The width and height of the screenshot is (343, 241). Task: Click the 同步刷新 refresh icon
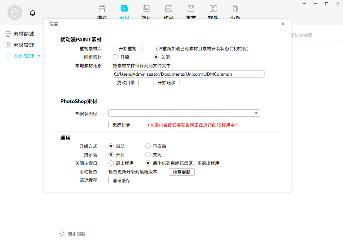[x=62, y=234]
